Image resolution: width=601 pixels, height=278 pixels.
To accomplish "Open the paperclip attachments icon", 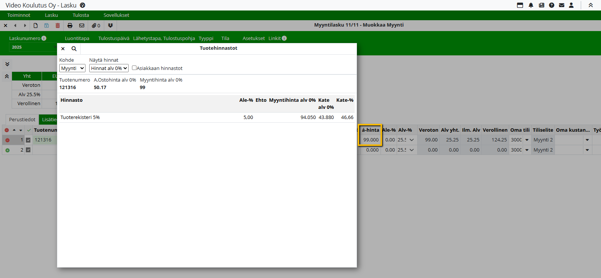I will click(x=96, y=25).
